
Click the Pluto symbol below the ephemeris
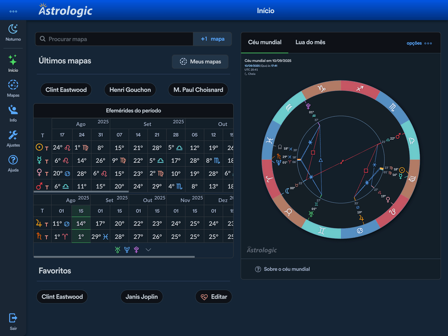pyautogui.click(x=136, y=250)
